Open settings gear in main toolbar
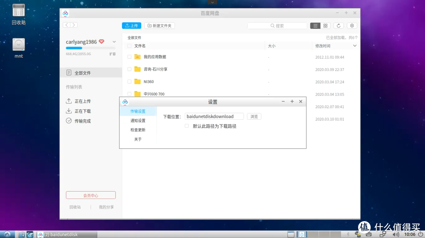Viewport: 425px width, 238px height. click(352, 25)
